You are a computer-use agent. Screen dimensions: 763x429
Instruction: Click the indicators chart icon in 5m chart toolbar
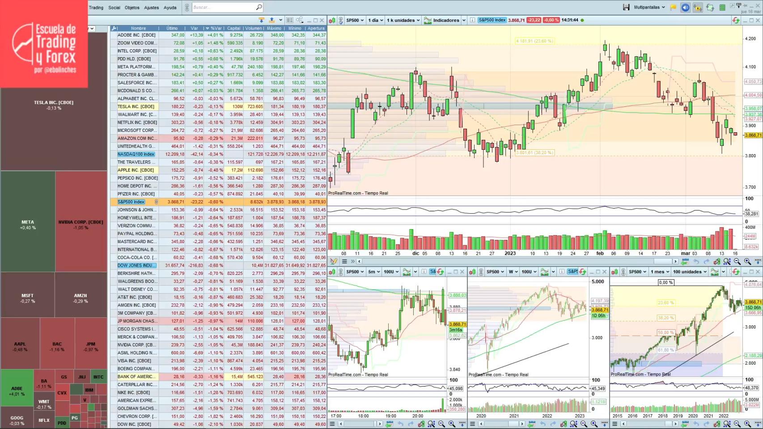(407, 272)
